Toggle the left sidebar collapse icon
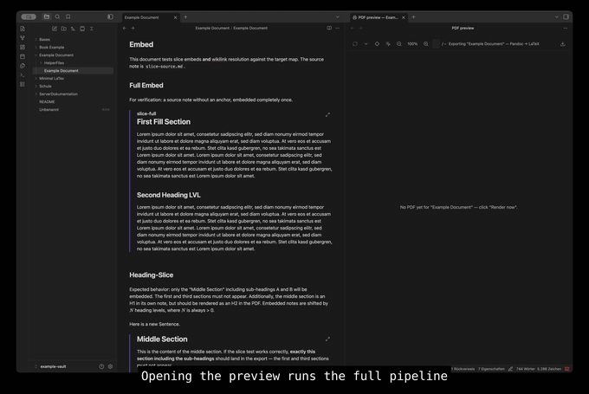589x394 pixels. pyautogui.click(x=110, y=17)
